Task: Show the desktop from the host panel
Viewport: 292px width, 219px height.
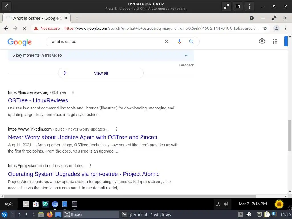Action: click(x=58, y=215)
